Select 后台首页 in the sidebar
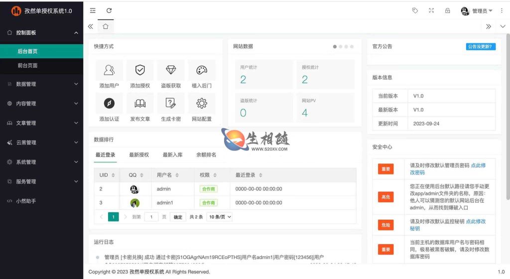The width and height of the screenshot is (510, 279). click(x=42, y=51)
